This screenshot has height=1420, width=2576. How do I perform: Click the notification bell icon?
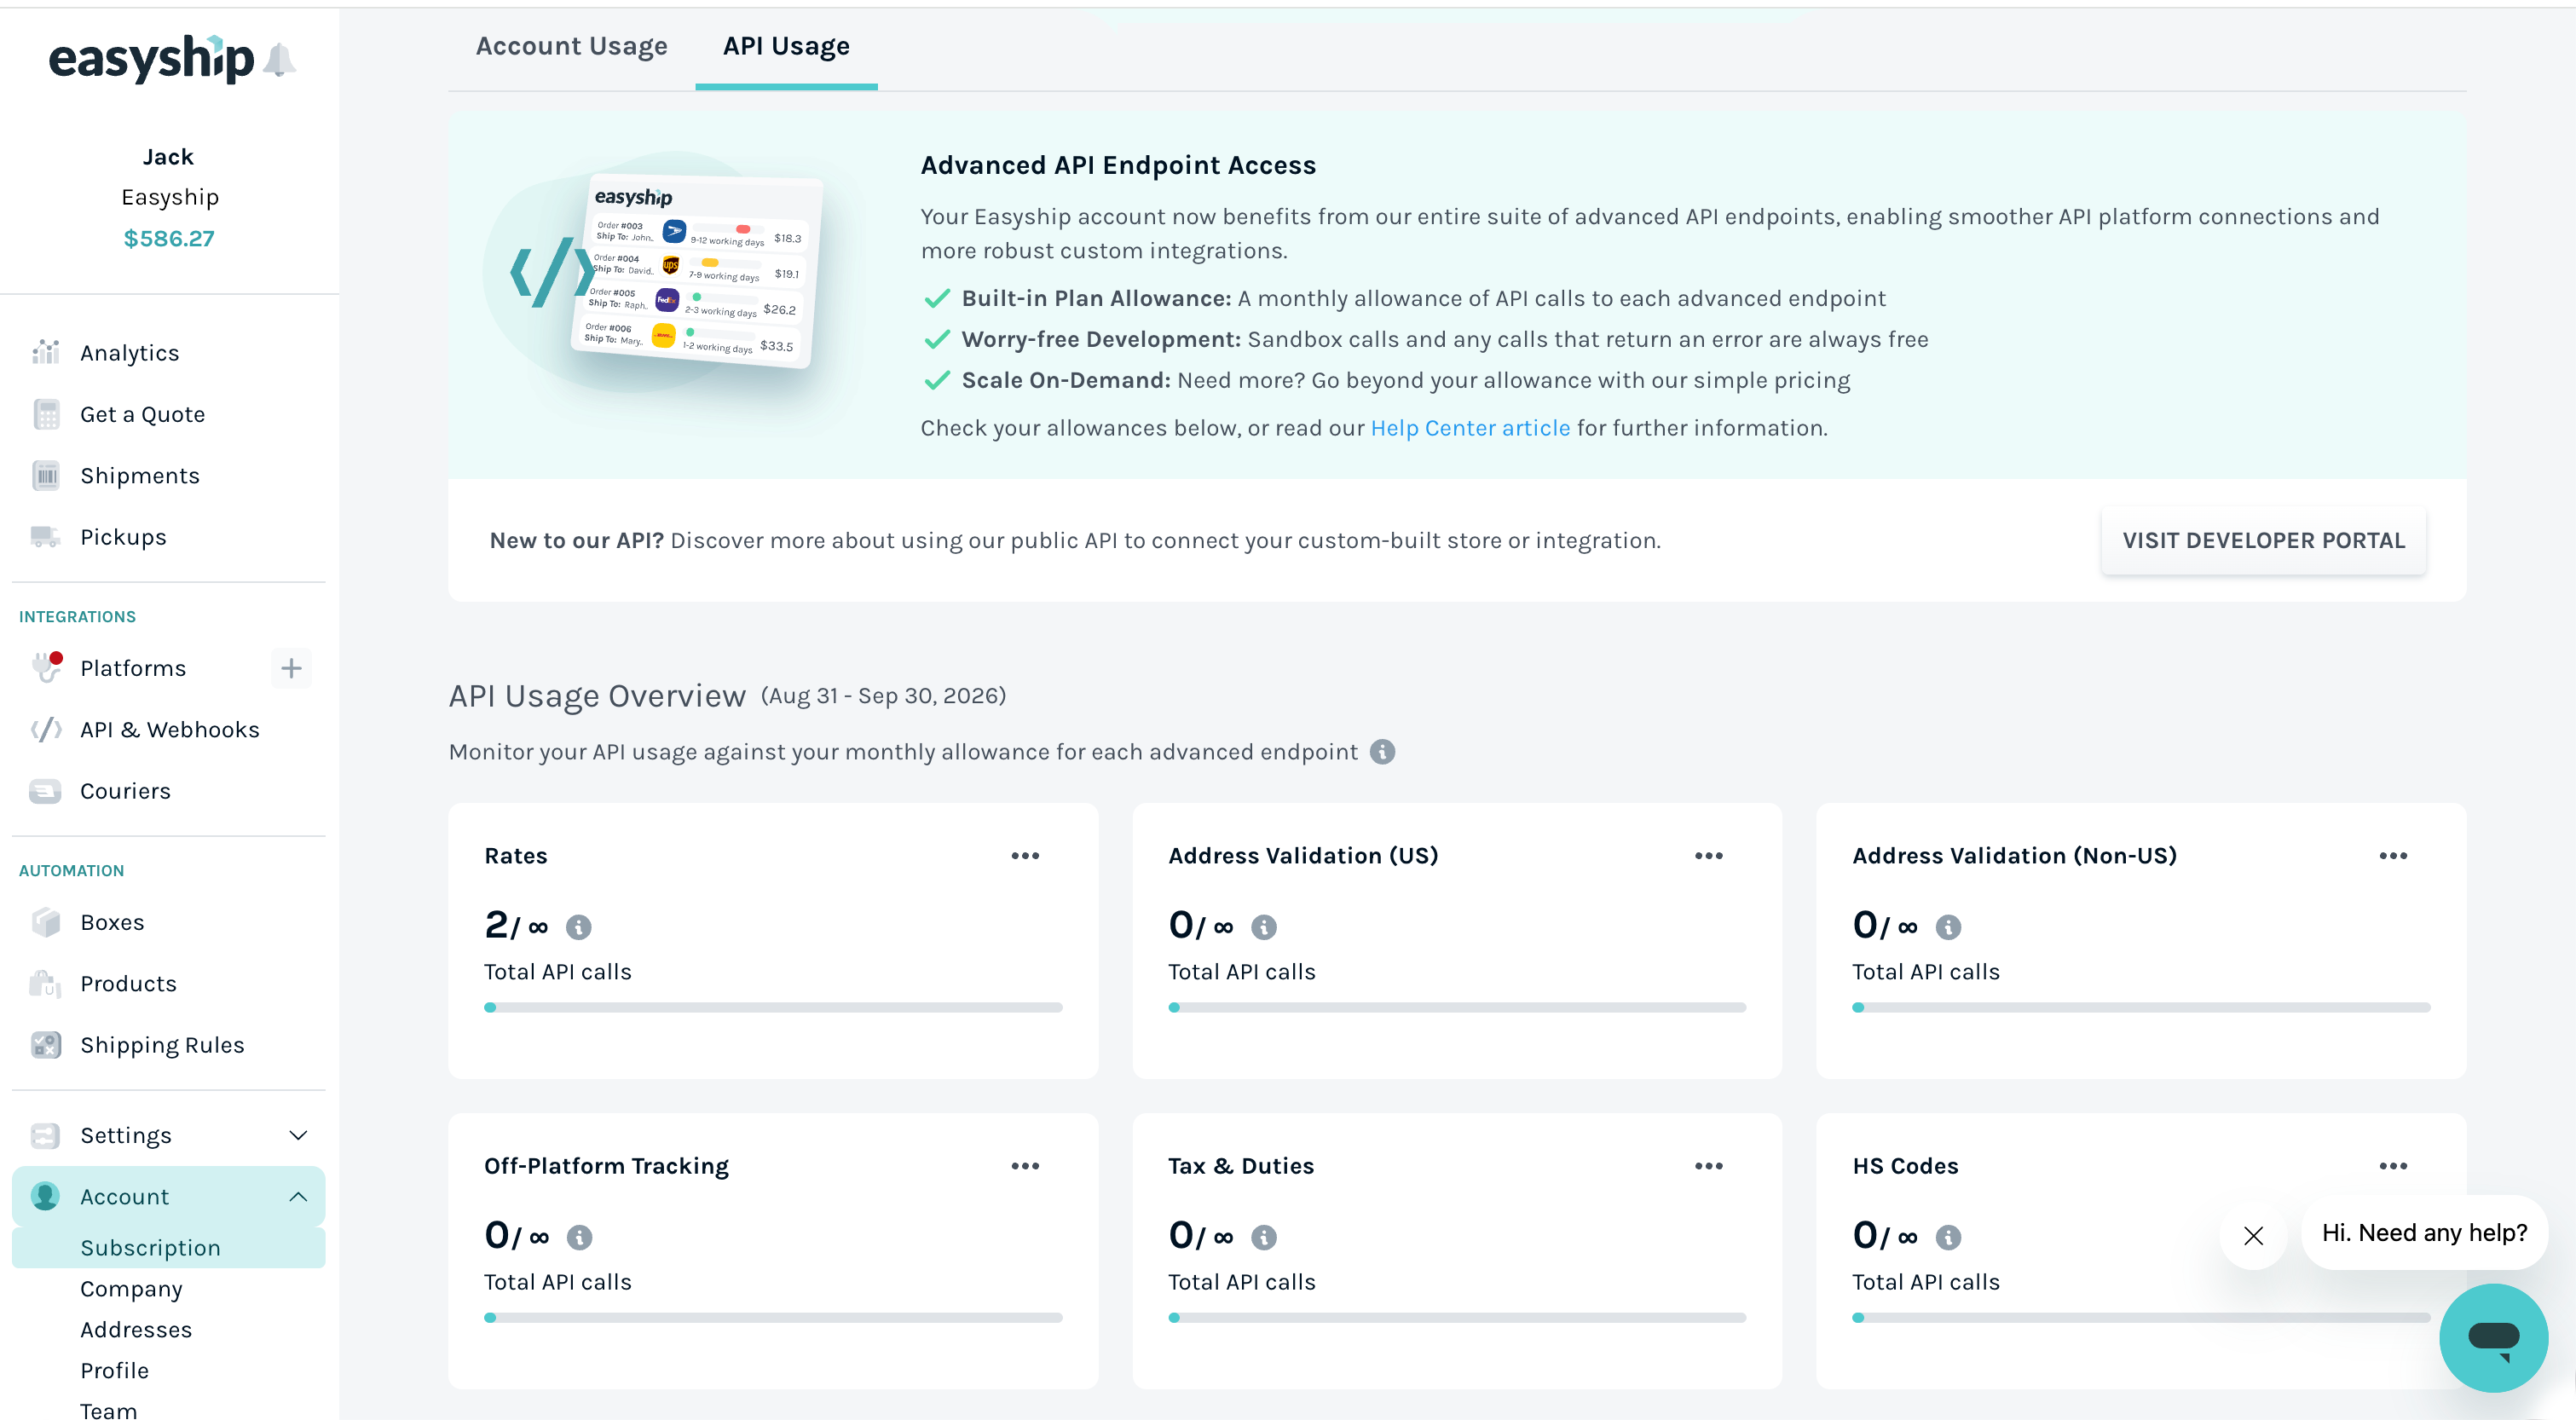pos(279,60)
